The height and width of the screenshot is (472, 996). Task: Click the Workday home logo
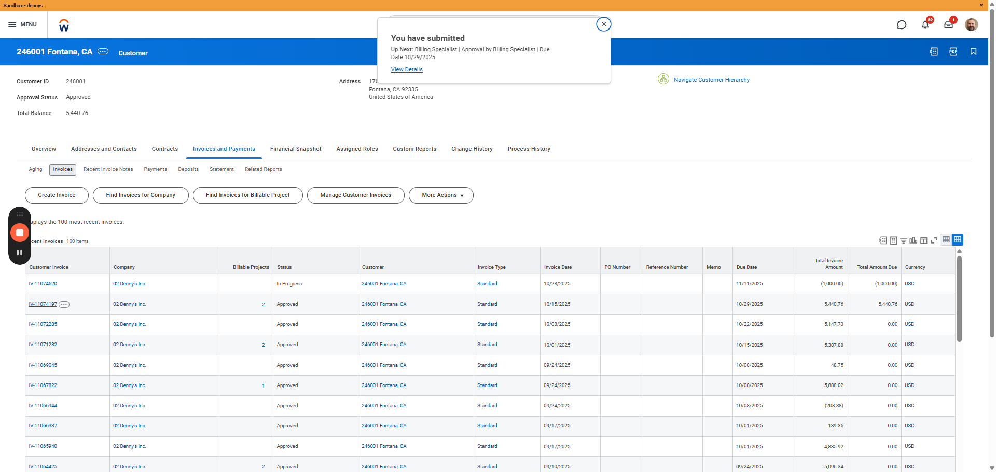(x=64, y=25)
